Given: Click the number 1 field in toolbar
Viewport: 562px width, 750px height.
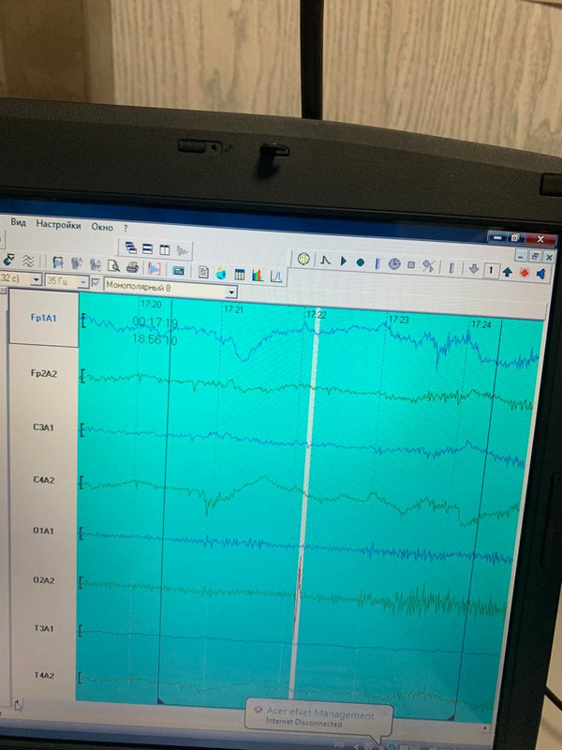Looking at the screenshot, I should (x=491, y=270).
